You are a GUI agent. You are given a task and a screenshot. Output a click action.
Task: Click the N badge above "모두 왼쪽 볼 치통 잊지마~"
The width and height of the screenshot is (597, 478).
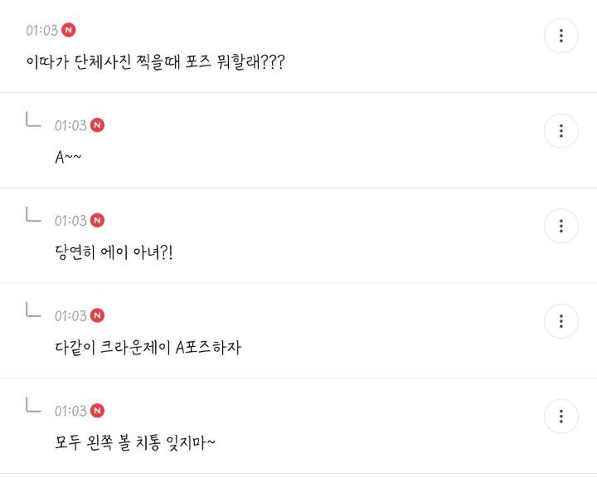(x=97, y=411)
